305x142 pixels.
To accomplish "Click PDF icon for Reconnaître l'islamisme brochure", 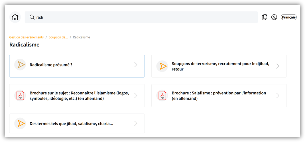I will [x=20, y=96].
